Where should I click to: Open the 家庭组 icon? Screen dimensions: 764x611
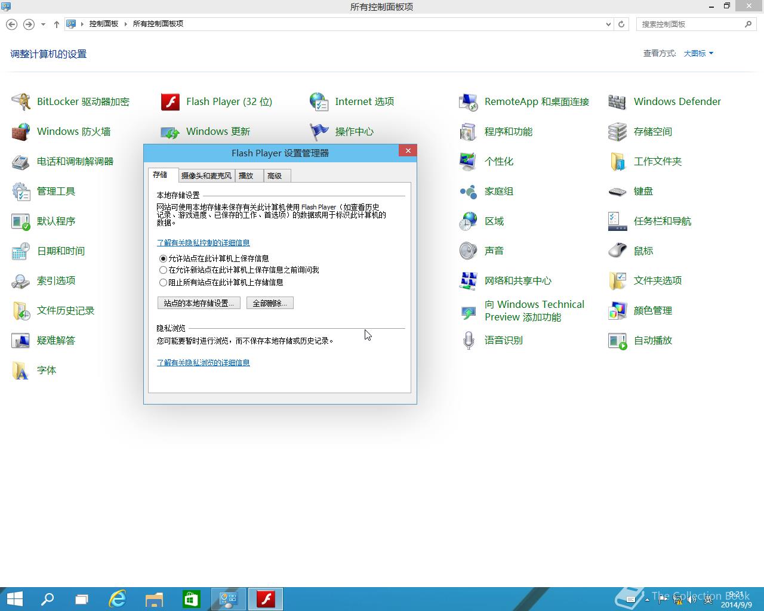(469, 191)
